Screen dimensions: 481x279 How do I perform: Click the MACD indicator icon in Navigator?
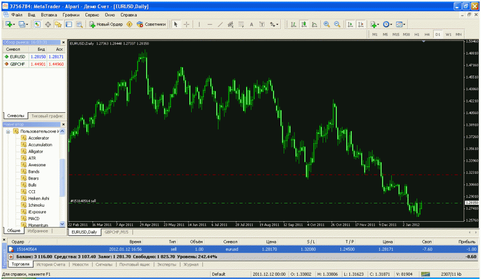[x=23, y=218]
